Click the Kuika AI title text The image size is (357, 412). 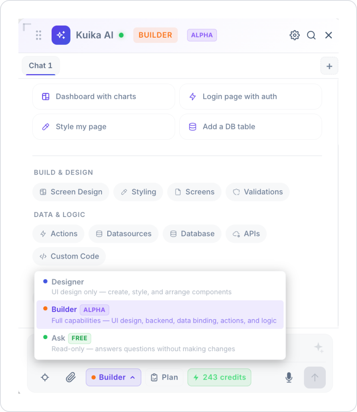click(94, 35)
